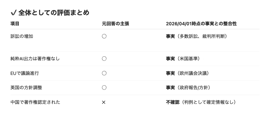The width and height of the screenshot is (266, 119).
Task: Select the circle mark for 英国の方針調整
Action: click(104, 88)
